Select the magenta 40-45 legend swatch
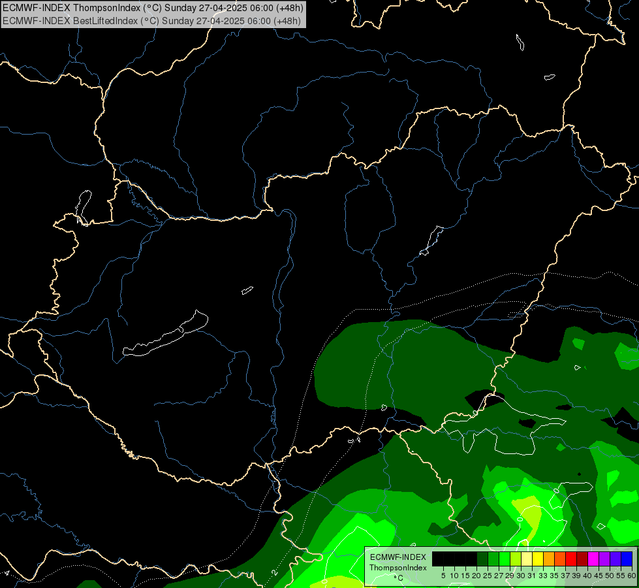Screen dimensions: 639x588 (x=593, y=559)
